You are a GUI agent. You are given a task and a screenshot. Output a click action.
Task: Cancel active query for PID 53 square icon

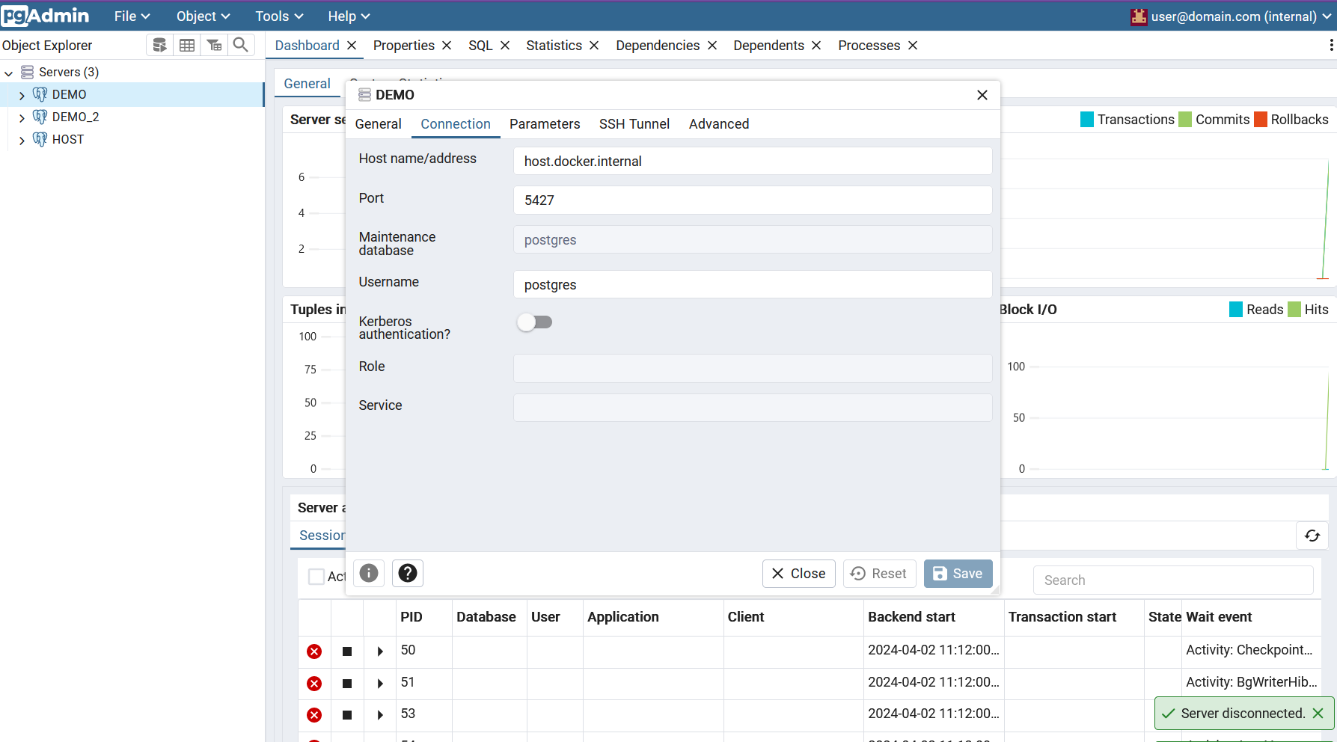347,715
